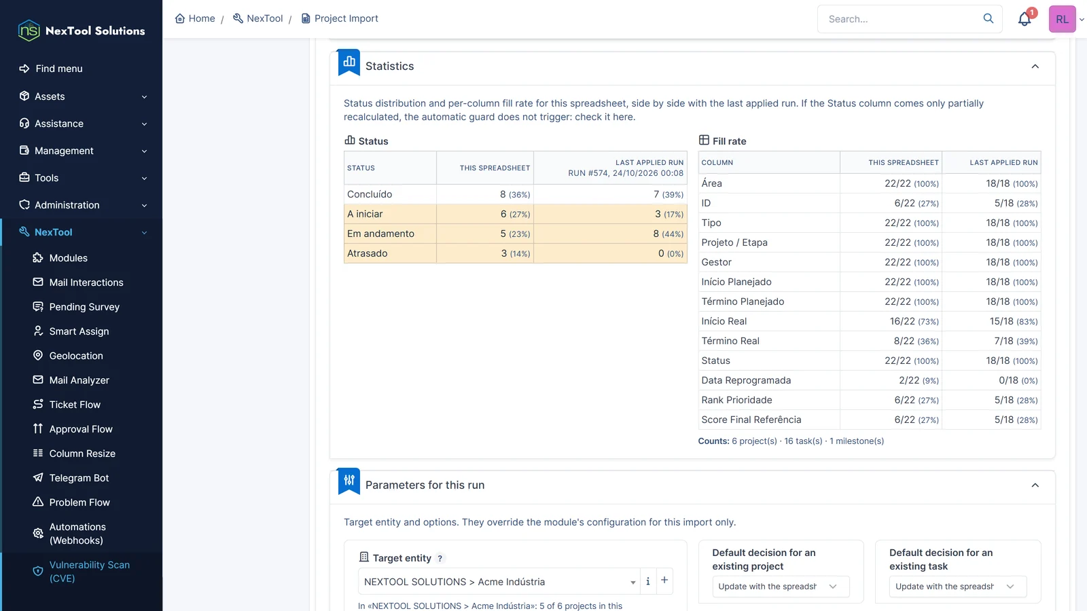
Task: Open the Target entity dropdown
Action: pyautogui.click(x=499, y=582)
